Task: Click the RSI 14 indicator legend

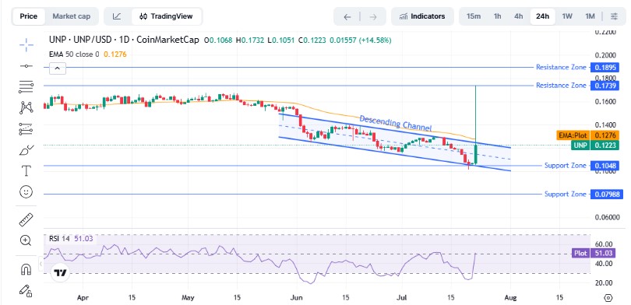Action: [x=59, y=239]
